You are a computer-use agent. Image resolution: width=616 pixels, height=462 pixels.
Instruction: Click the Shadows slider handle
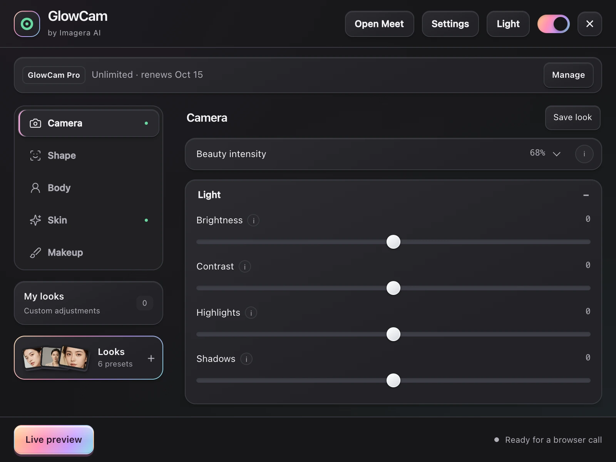[393, 380]
